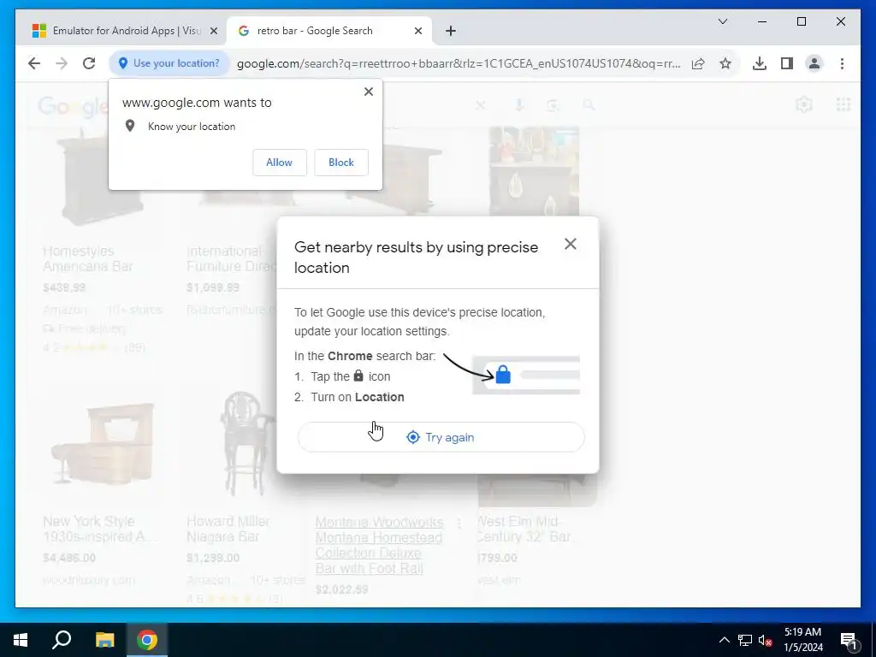Open the Windows Start menu
Screen dimensions: 876x657
tap(21, 640)
